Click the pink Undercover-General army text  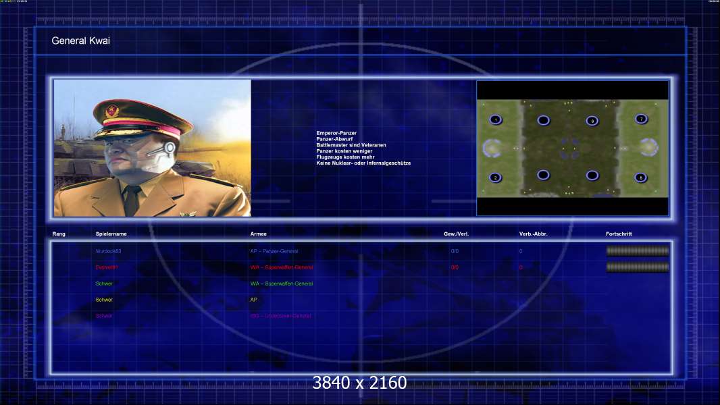point(280,316)
